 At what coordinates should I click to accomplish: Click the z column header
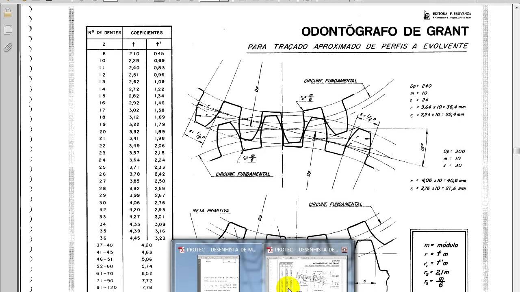[x=104, y=44]
